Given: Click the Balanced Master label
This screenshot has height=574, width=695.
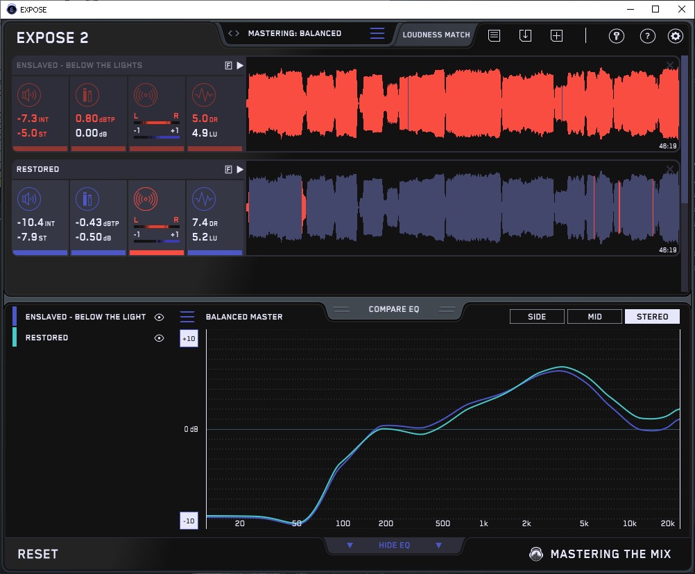Looking at the screenshot, I should tap(244, 317).
